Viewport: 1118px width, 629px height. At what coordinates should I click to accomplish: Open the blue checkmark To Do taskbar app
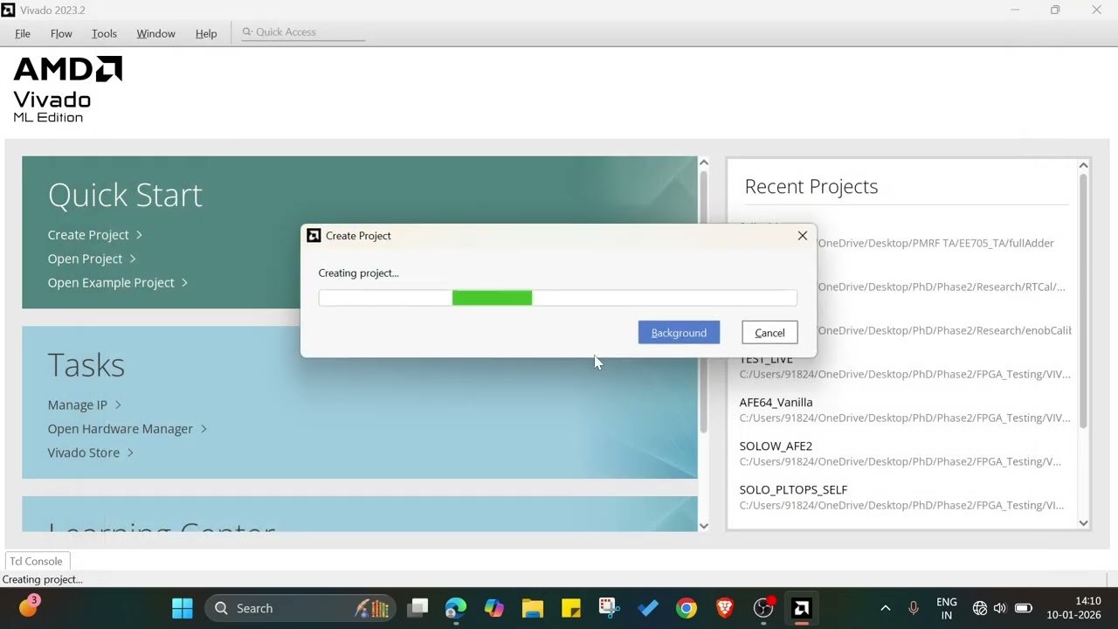(x=648, y=608)
